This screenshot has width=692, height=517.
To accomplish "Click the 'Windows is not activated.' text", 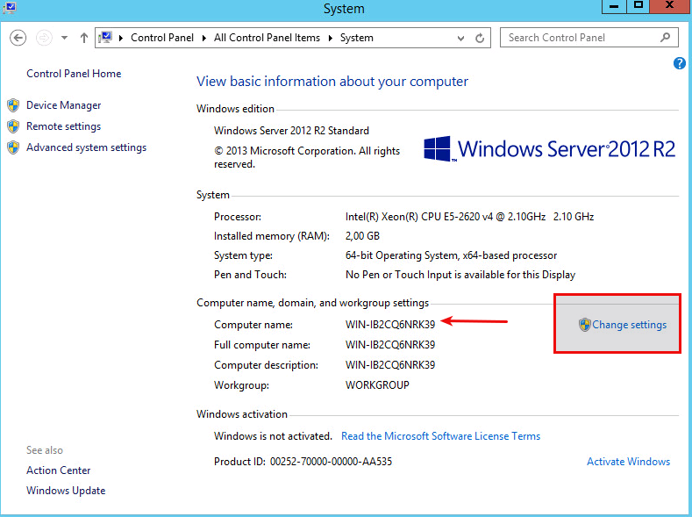I will 273,436.
